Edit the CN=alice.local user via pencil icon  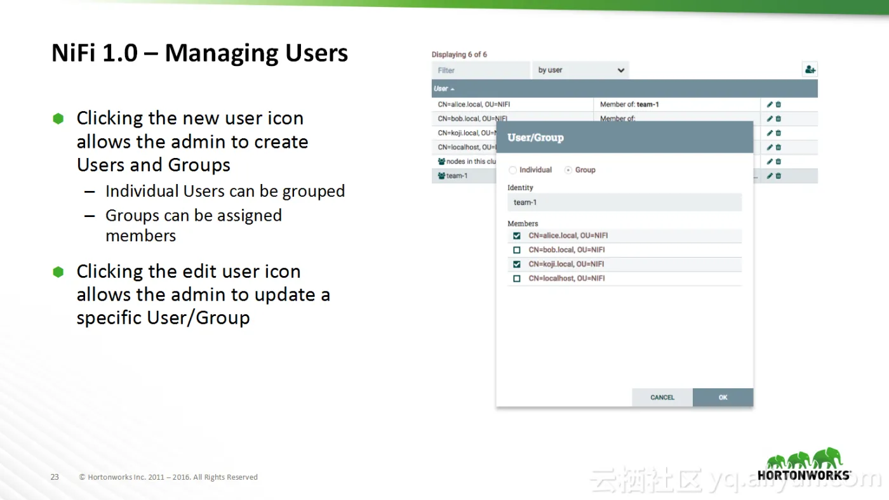pos(770,105)
